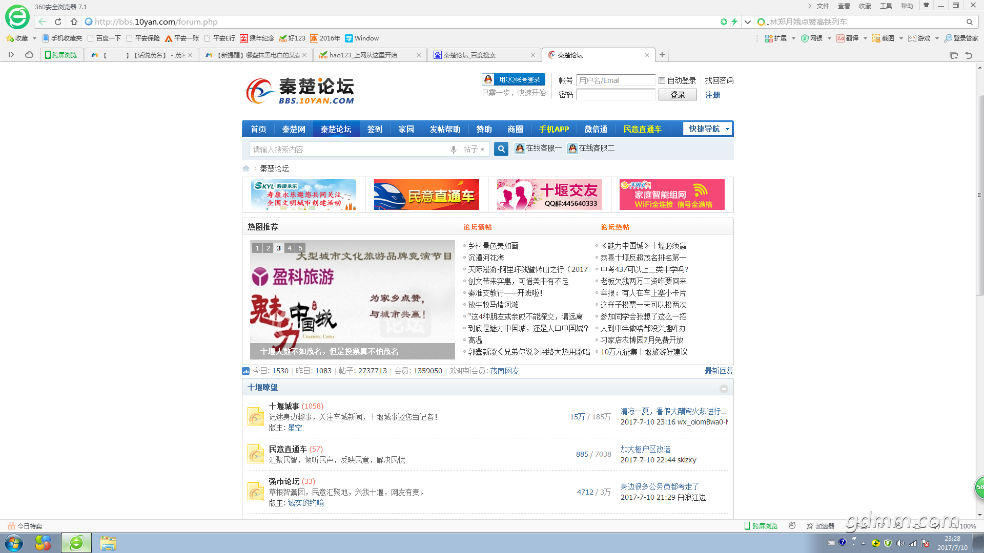Click the breadcrumb home icon
Image resolution: width=984 pixels, height=553 pixels.
coord(246,168)
